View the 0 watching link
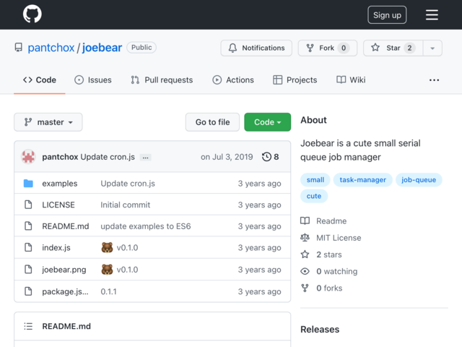 [329, 272]
